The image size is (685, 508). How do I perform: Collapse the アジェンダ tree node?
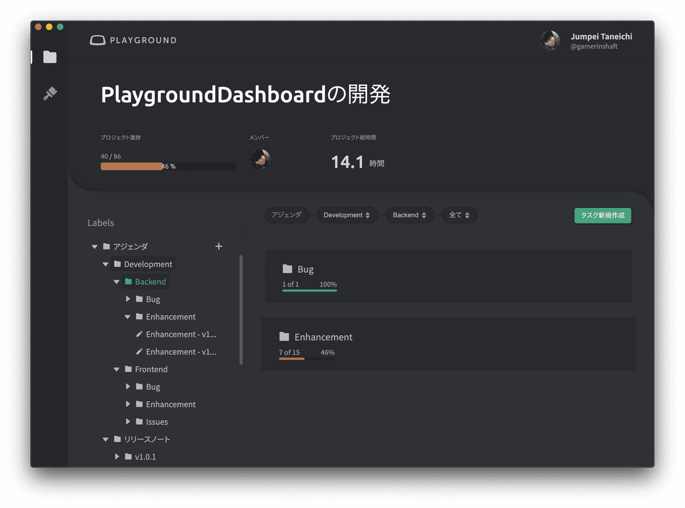pos(95,247)
